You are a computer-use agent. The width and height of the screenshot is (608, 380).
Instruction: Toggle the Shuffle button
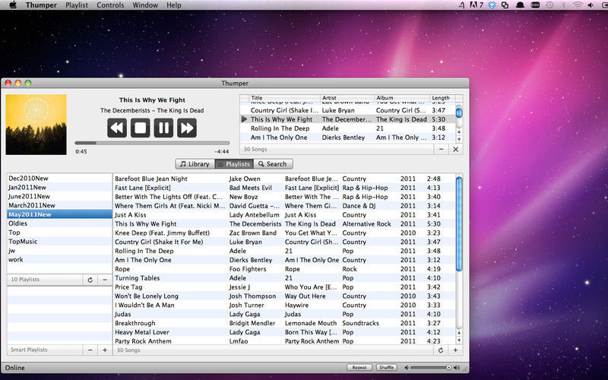[x=386, y=367]
